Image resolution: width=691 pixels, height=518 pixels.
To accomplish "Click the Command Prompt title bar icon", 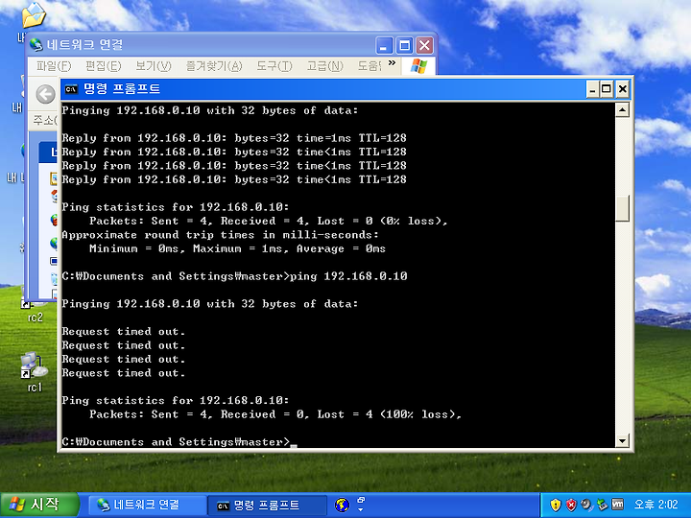I will coord(71,89).
